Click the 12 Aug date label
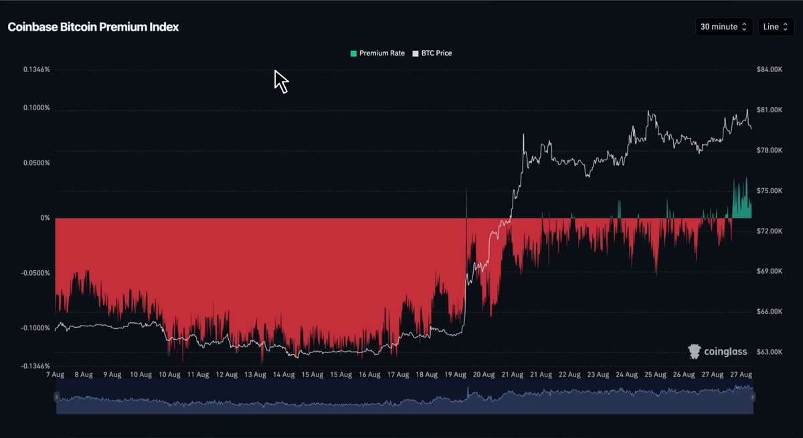This screenshot has width=803, height=438. coord(226,375)
